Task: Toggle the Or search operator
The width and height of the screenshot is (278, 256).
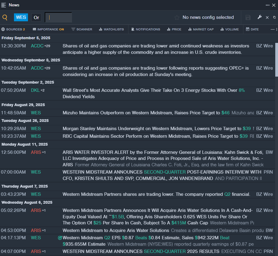Action: pyautogui.click(x=36, y=17)
